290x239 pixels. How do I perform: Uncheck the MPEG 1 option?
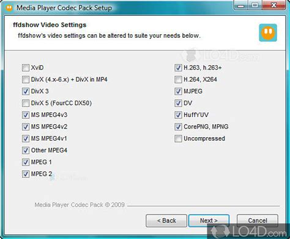(x=26, y=162)
